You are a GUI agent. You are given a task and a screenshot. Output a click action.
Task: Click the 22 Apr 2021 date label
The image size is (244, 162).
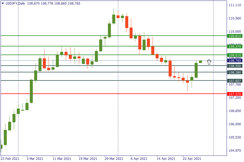pyautogui.click(x=192, y=158)
